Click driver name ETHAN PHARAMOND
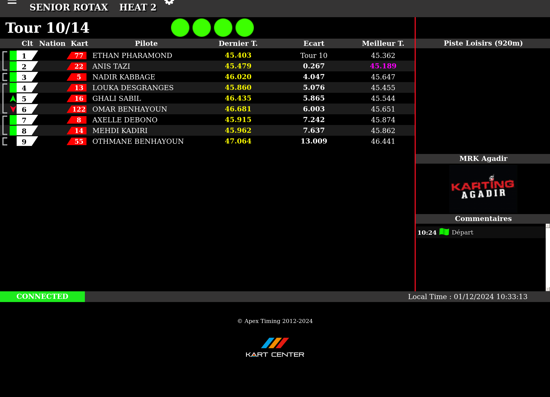The width and height of the screenshot is (550, 397). click(x=132, y=56)
